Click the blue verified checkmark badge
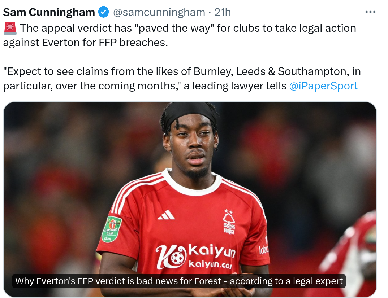The width and height of the screenshot is (388, 298). coord(104,12)
